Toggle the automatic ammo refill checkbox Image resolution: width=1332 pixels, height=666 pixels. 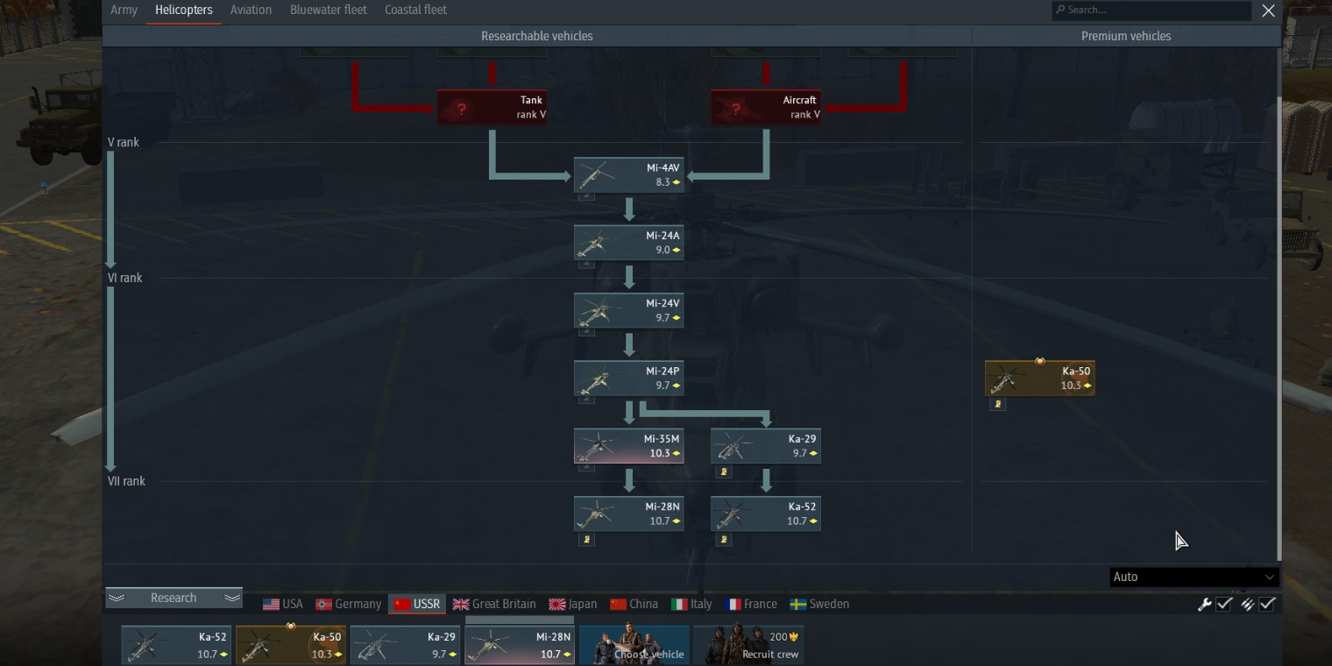point(1266,604)
